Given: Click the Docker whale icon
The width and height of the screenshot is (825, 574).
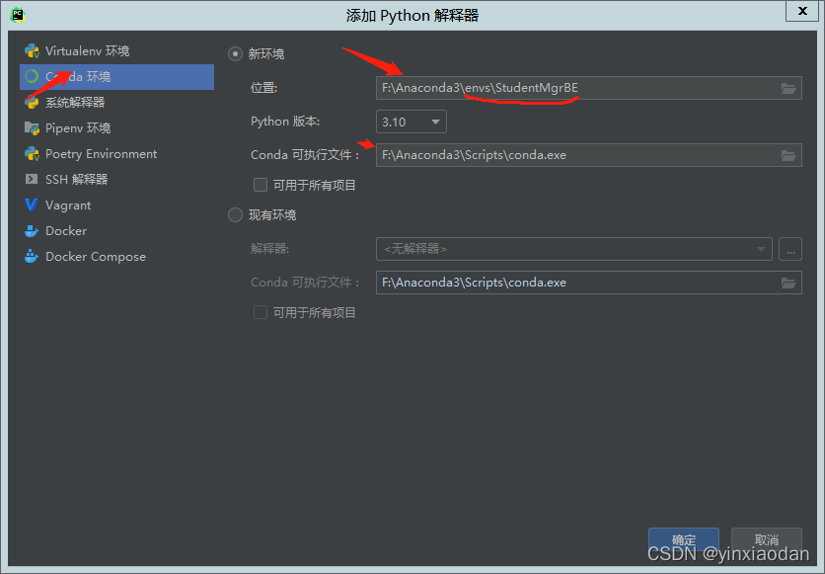Looking at the screenshot, I should click(32, 230).
